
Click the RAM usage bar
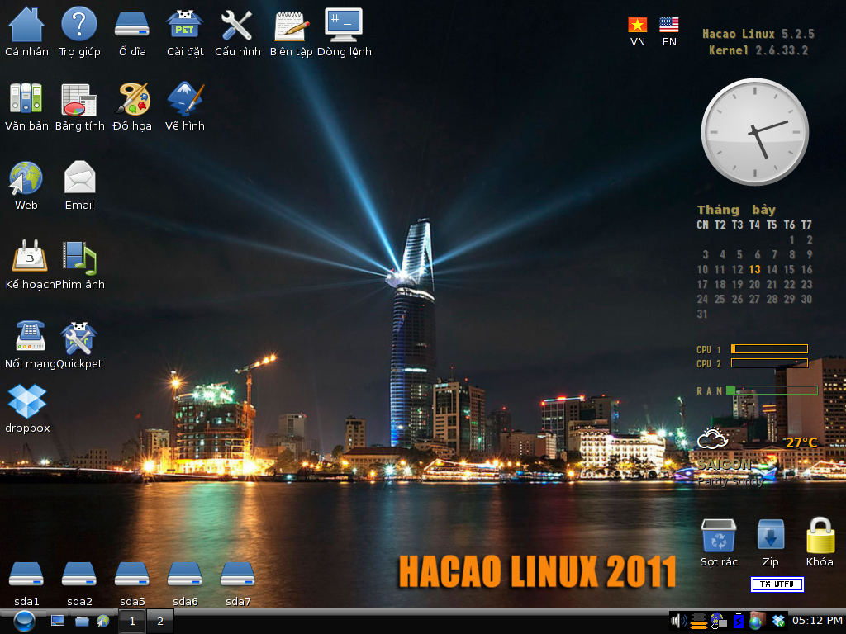pos(772,390)
